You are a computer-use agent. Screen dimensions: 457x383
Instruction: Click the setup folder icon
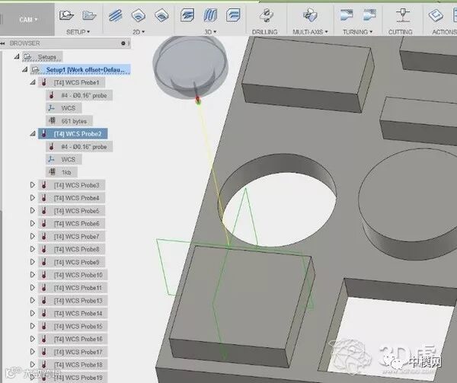tap(89, 15)
